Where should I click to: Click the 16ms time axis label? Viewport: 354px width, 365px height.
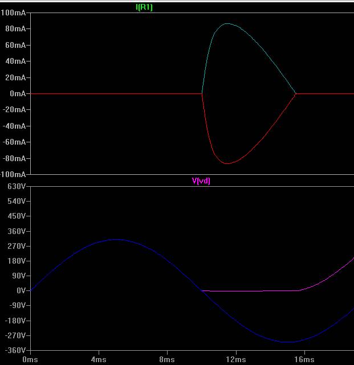[x=304, y=359]
